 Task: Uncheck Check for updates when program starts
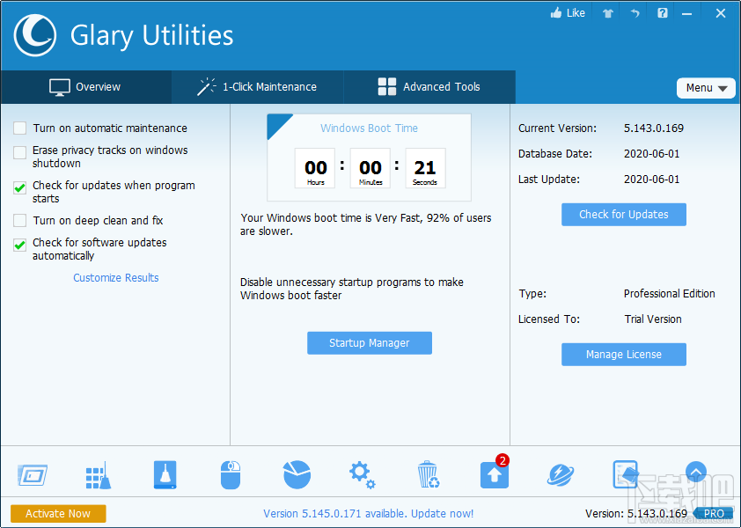(19, 187)
